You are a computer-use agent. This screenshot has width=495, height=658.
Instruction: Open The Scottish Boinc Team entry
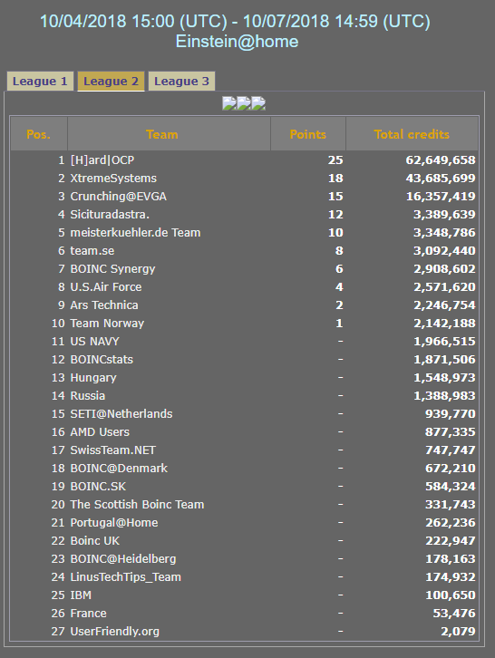(137, 505)
